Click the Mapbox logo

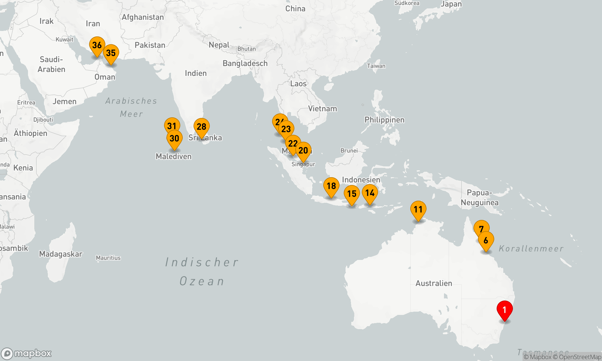tap(26, 353)
